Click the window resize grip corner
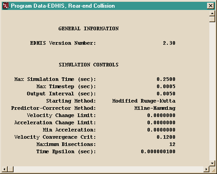This screenshot has height=174, width=217. coord(212,169)
